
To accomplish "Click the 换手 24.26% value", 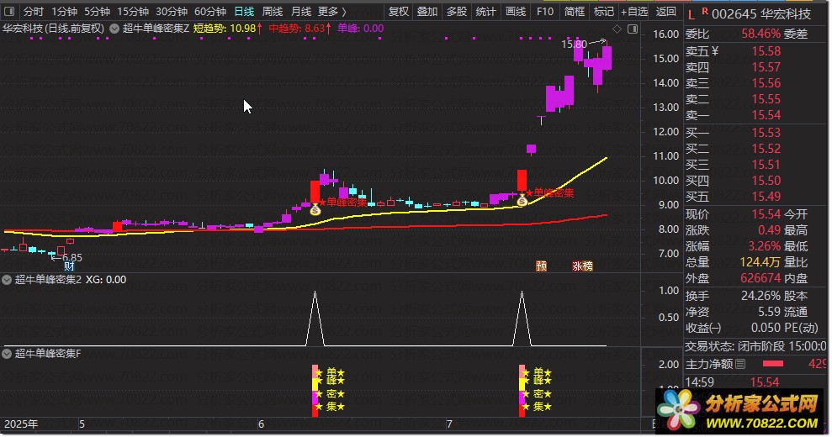I will 760,296.
